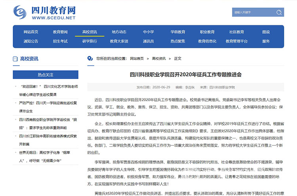This screenshot has width=297, height=196.
Task: Open the 学前教育 navigation item
Action: (x=178, y=32)
